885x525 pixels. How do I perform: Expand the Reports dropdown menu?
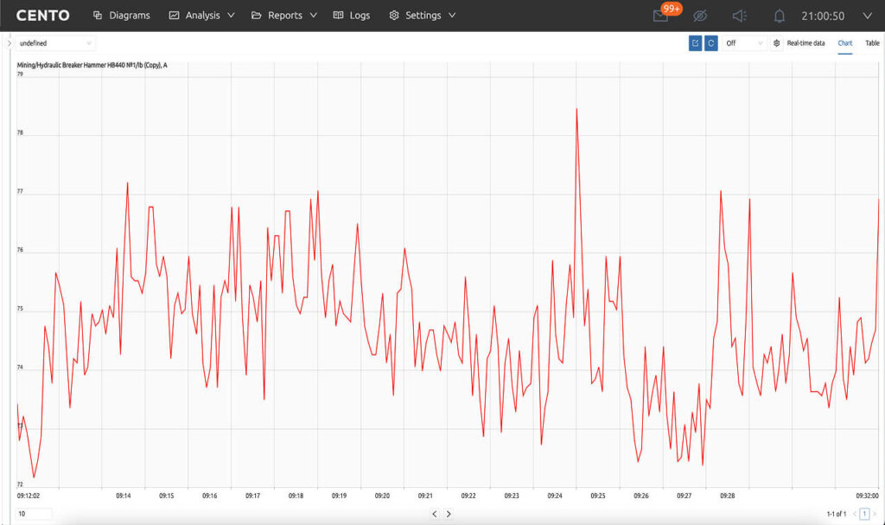284,16
